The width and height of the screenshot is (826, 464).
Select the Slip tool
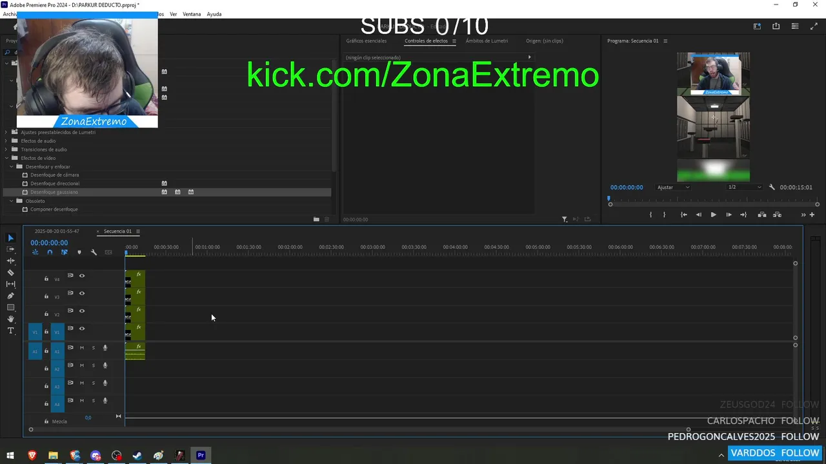[x=10, y=284]
